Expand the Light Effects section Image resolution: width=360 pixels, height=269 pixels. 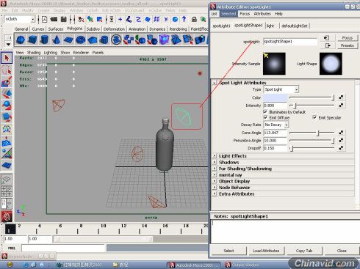tap(215, 155)
